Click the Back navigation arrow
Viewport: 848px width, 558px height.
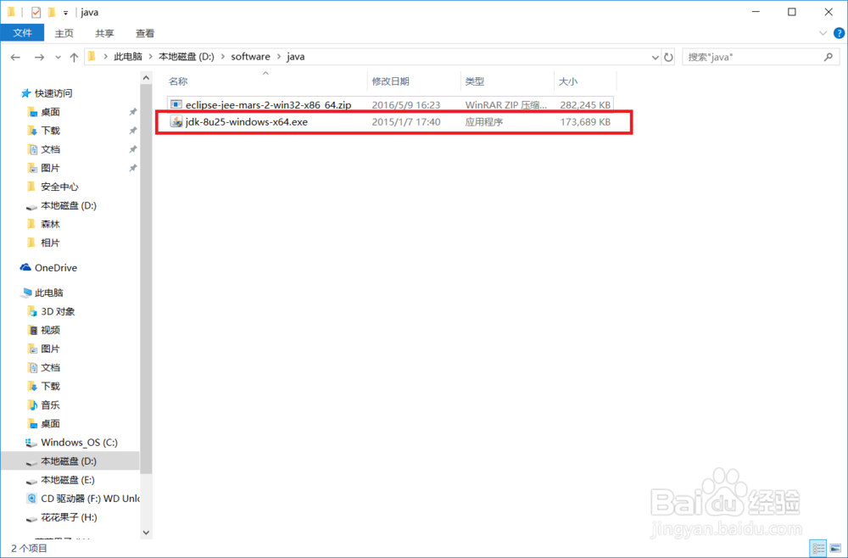tap(15, 57)
